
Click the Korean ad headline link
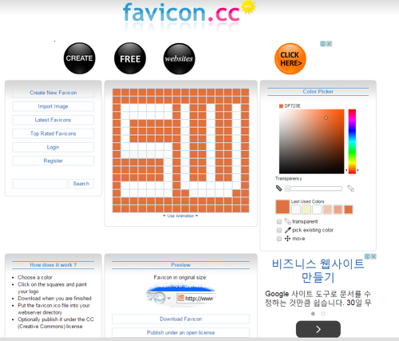click(318, 271)
